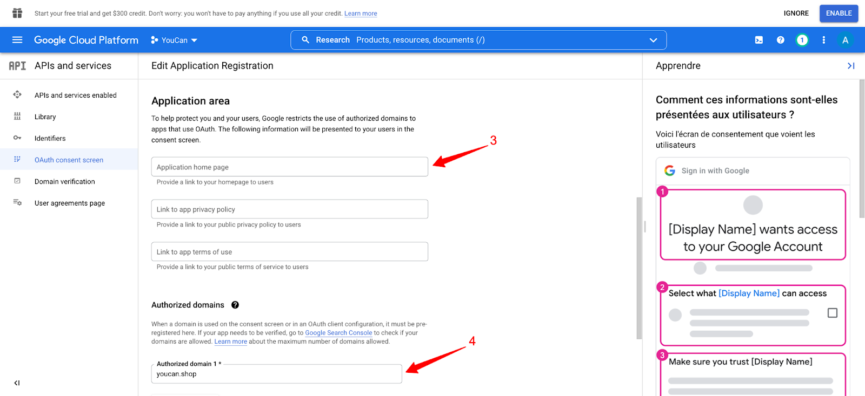
Task: Click 'Make sure you trust [Display Name]' text
Action: (741, 362)
